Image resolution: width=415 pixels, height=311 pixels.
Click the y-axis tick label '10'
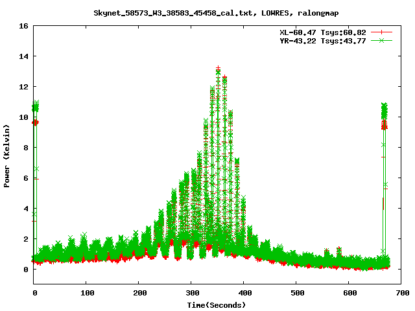pyautogui.click(x=23, y=117)
